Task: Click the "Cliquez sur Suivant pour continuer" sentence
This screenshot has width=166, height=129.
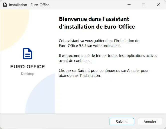Action: [x=104, y=73]
